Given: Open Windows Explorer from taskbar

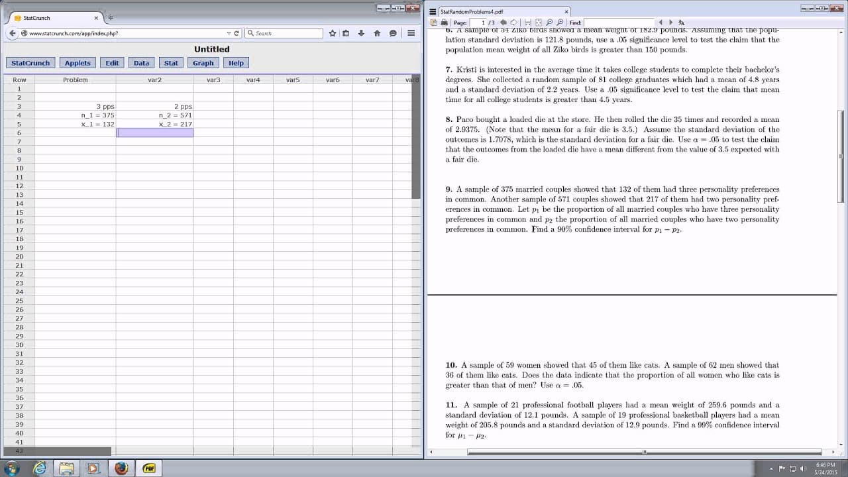Looking at the screenshot, I should (67, 468).
